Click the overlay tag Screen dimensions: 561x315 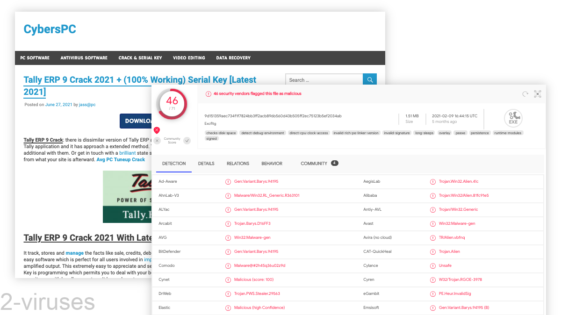(x=445, y=133)
